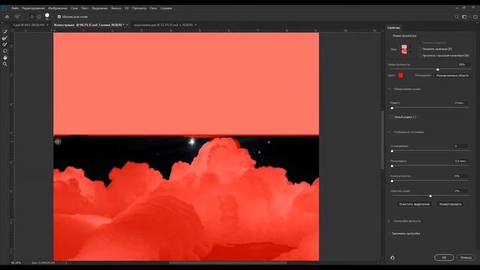
Task: Select the Quick Selection tool
Action: pyautogui.click(x=5, y=31)
